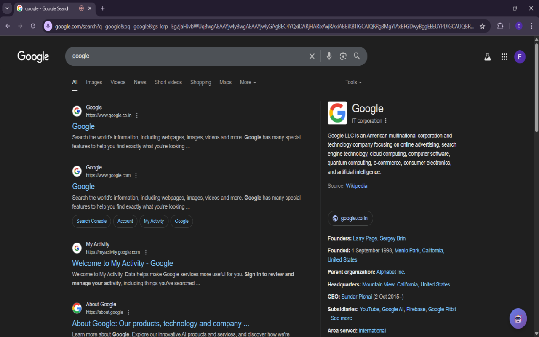Open the Chrome profile avatar in the toolbar
The image size is (539, 337).
tap(519, 26)
